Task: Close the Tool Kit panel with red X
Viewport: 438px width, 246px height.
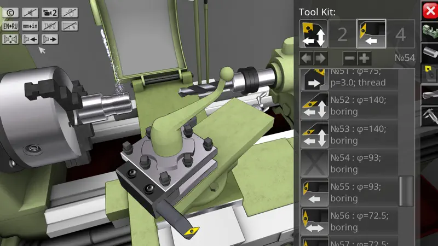Action: point(430,11)
